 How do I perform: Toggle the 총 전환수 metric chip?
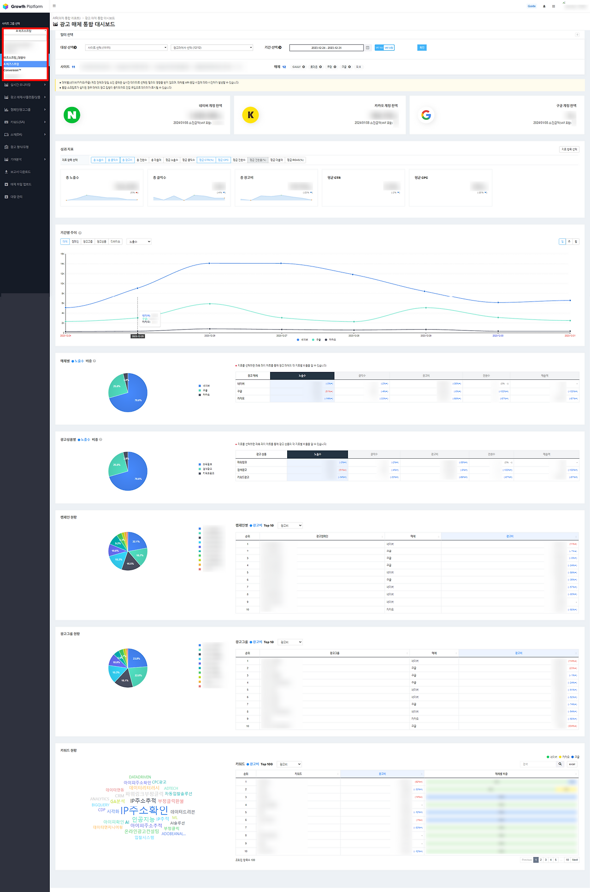coord(142,160)
